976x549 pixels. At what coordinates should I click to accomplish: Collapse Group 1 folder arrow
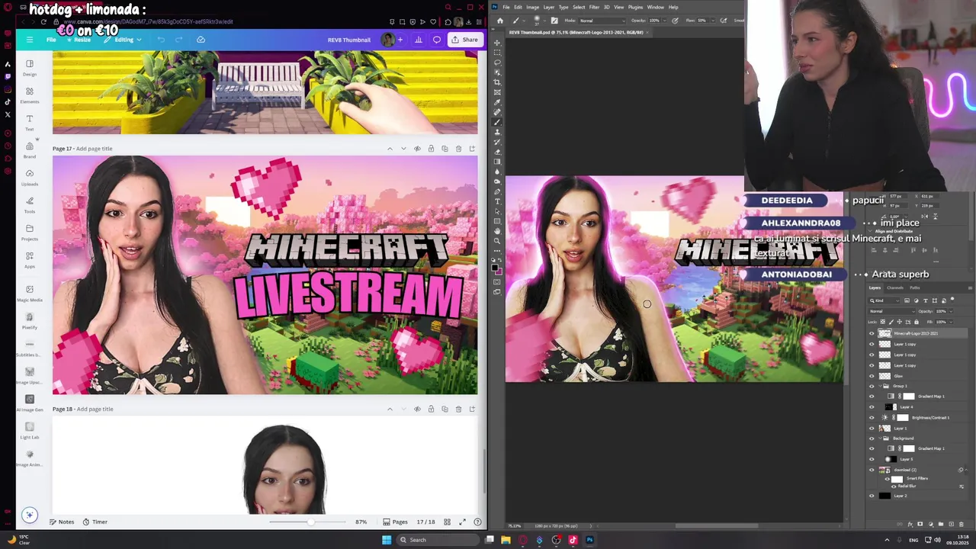click(x=880, y=386)
